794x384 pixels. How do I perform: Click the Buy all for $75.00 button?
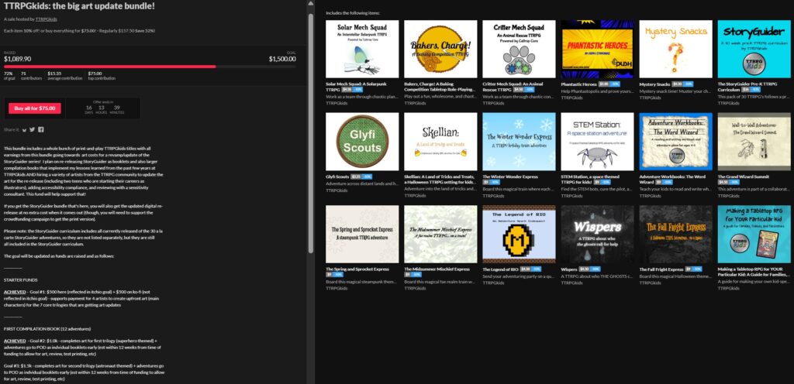pos(35,108)
